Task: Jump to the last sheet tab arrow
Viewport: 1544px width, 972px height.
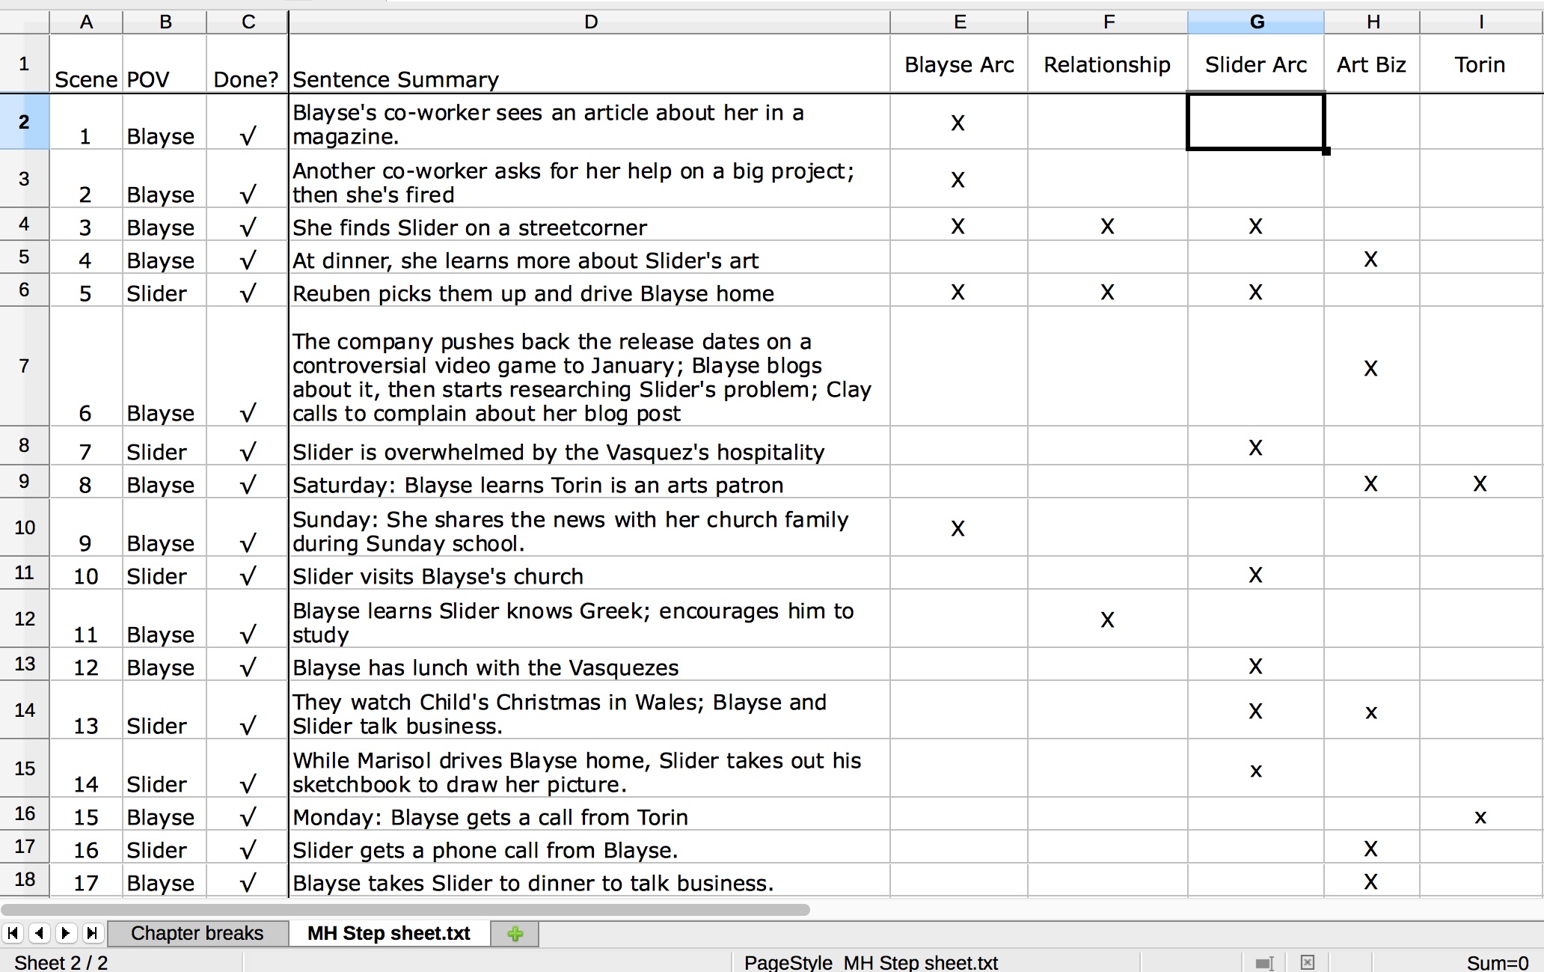Action: click(x=92, y=933)
